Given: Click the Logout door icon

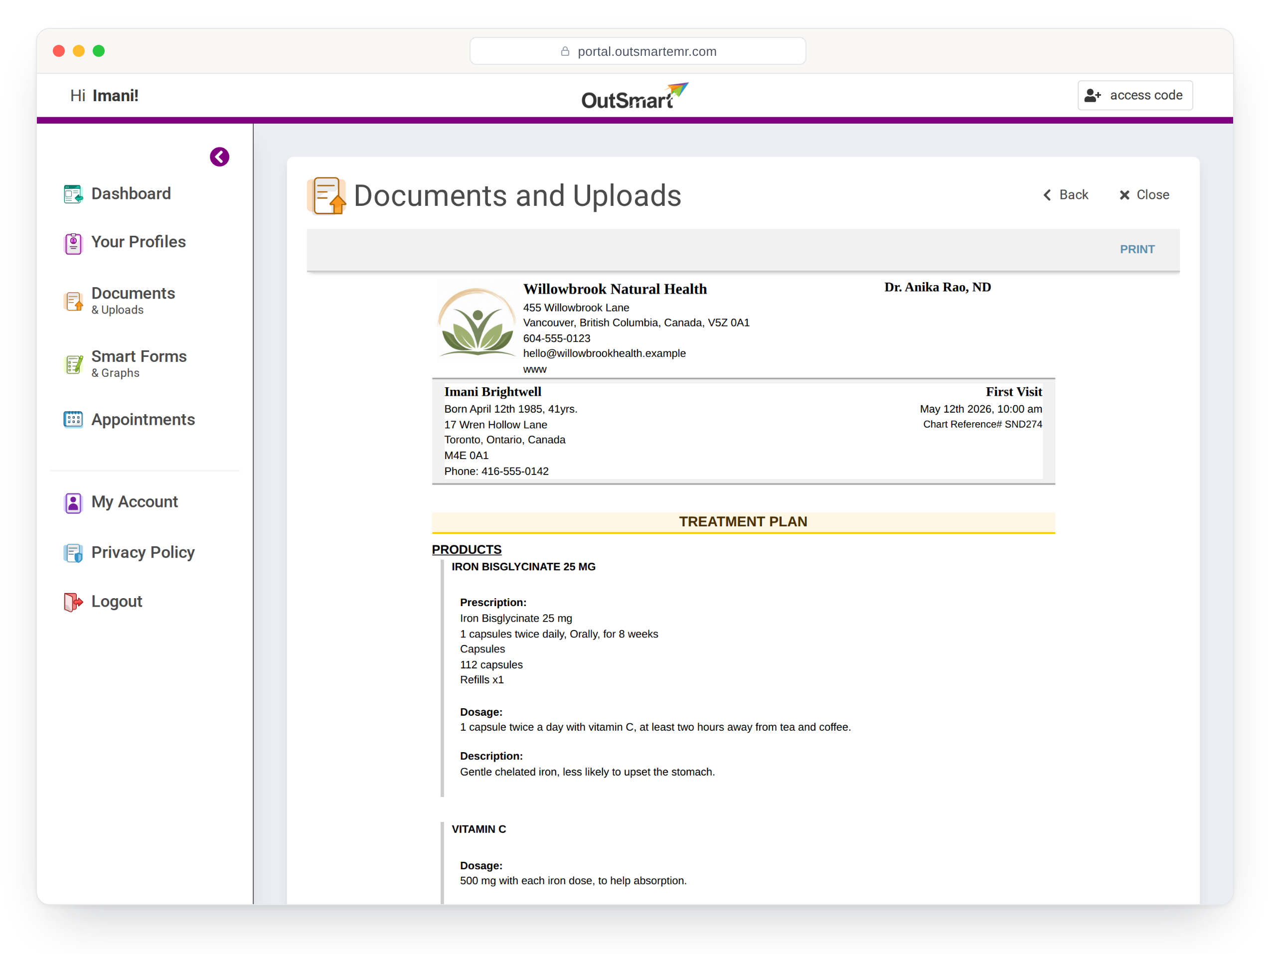Looking at the screenshot, I should coord(73,602).
